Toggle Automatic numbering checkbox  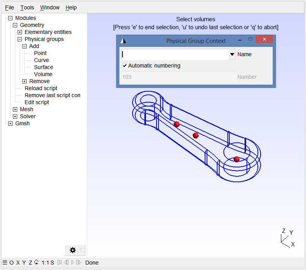[x=124, y=66]
